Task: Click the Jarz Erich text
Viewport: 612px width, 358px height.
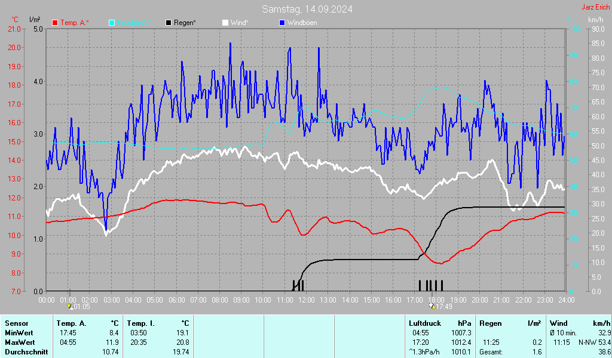Action: pyautogui.click(x=595, y=7)
